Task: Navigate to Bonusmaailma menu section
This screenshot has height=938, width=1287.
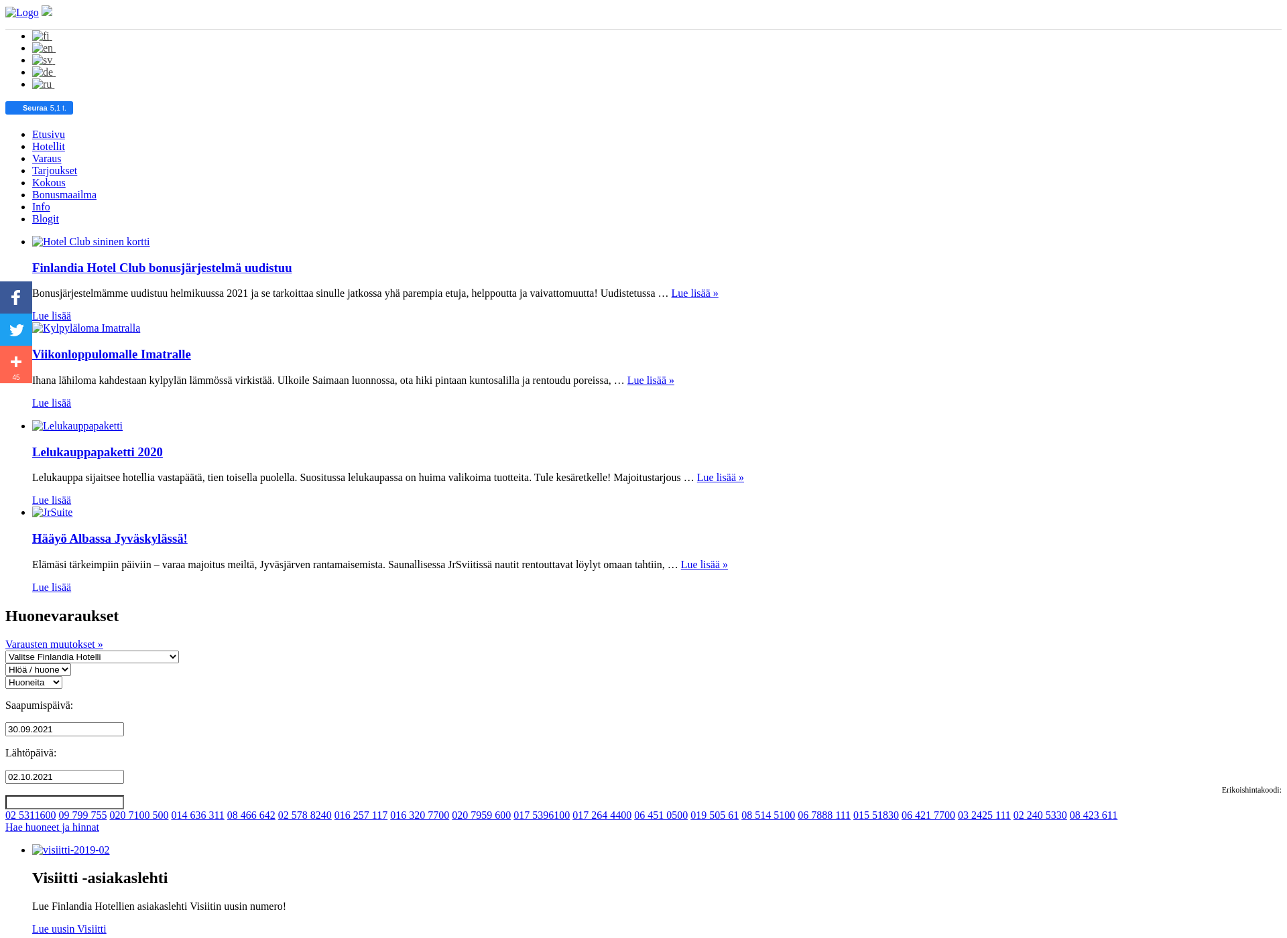Action: pos(64,195)
